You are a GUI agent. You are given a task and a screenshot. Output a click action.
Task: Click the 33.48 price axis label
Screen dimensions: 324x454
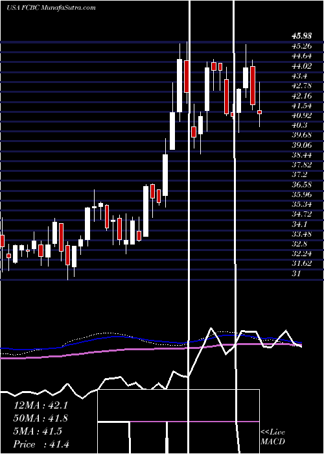click(x=302, y=234)
